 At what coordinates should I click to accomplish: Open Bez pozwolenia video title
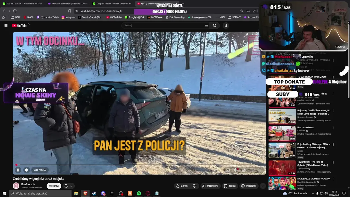pos(305,128)
